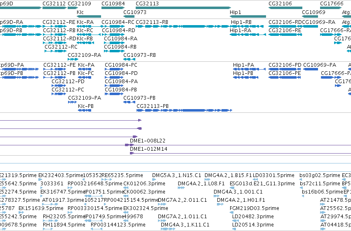Select EST DMG7A.2_2.O11.C1
This screenshot has height=231, width=351.
click(x=161, y=204)
